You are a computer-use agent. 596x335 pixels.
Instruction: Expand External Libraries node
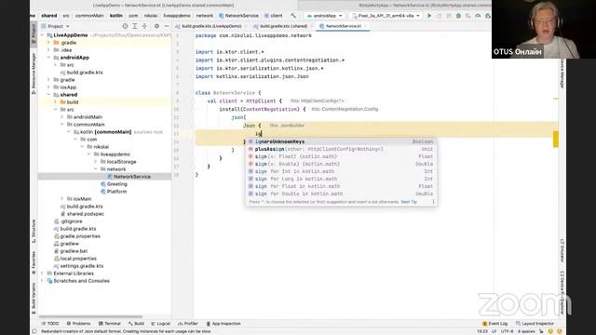coord(42,273)
